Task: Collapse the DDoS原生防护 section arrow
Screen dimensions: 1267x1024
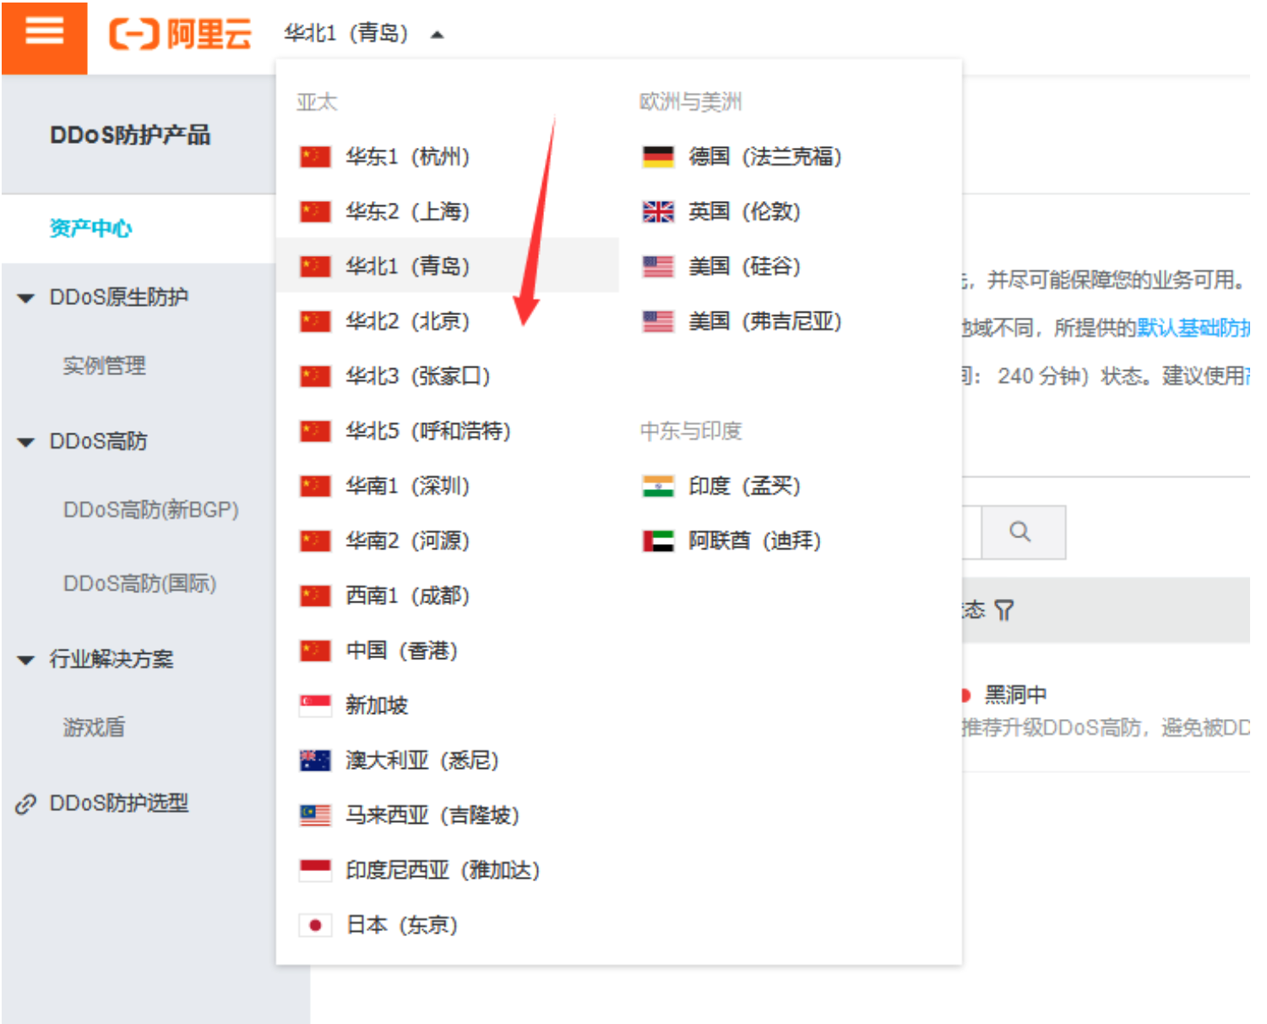Action: click(x=25, y=298)
